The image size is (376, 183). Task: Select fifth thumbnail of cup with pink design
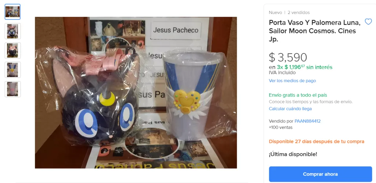[x=13, y=89]
